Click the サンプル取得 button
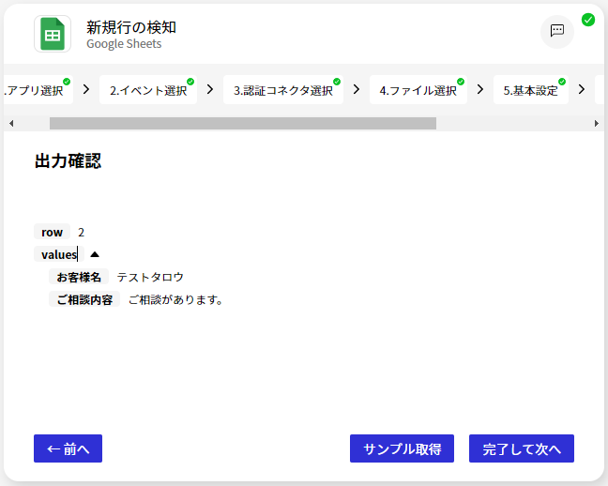This screenshot has height=486, width=608. 402,448
